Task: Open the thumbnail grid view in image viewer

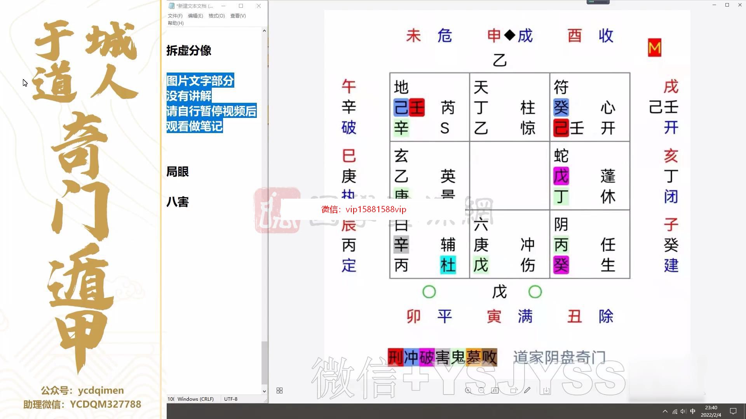Action: (x=279, y=390)
